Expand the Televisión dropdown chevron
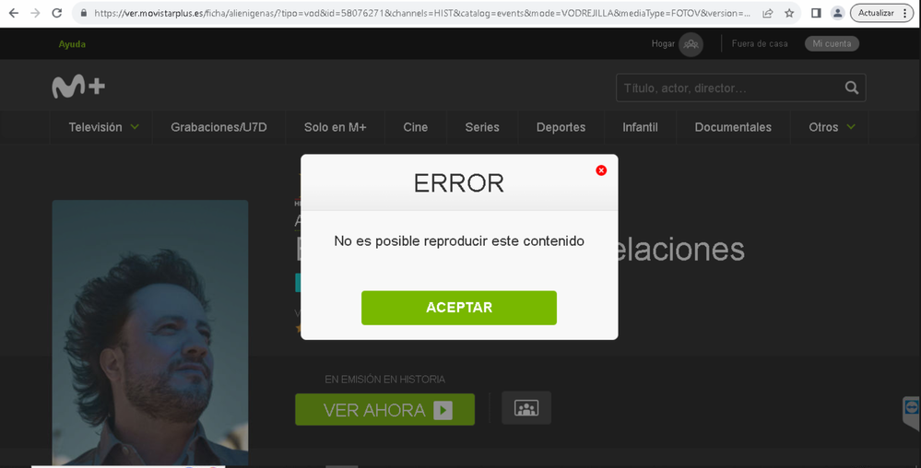The height and width of the screenshot is (468, 921). [135, 127]
